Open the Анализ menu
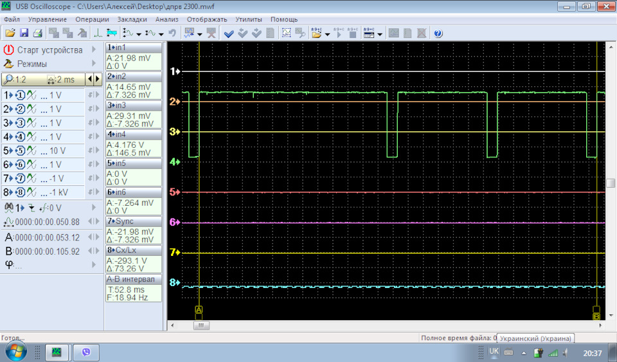The width and height of the screenshot is (617, 362). 167,19
